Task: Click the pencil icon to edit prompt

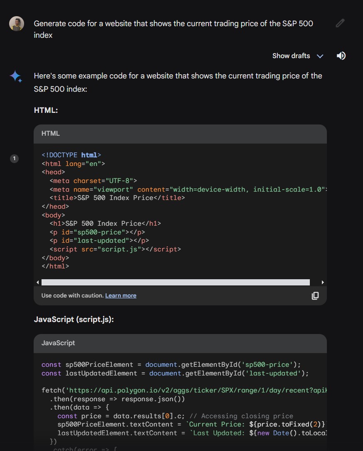Action: (x=340, y=23)
